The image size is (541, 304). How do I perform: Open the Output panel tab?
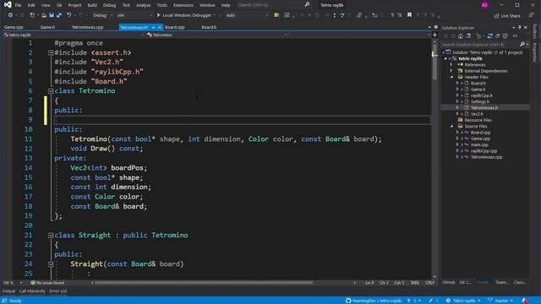8,291
